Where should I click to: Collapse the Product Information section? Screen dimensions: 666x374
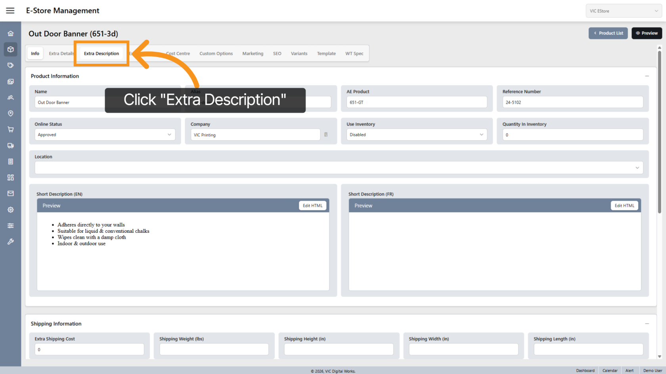pyautogui.click(x=647, y=76)
